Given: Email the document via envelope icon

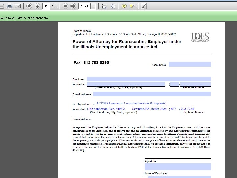Looking at the screenshot, I should click(18, 6).
